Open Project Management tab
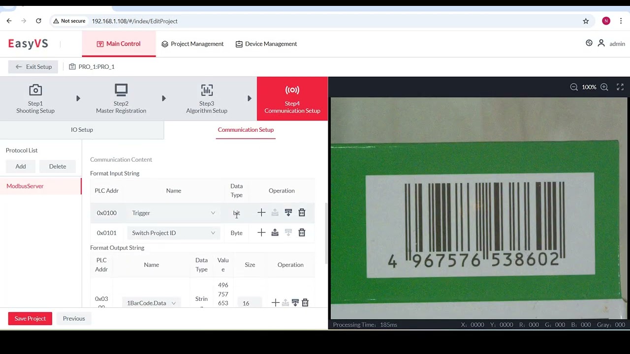Screen dimensions: 630x354 (192, 44)
